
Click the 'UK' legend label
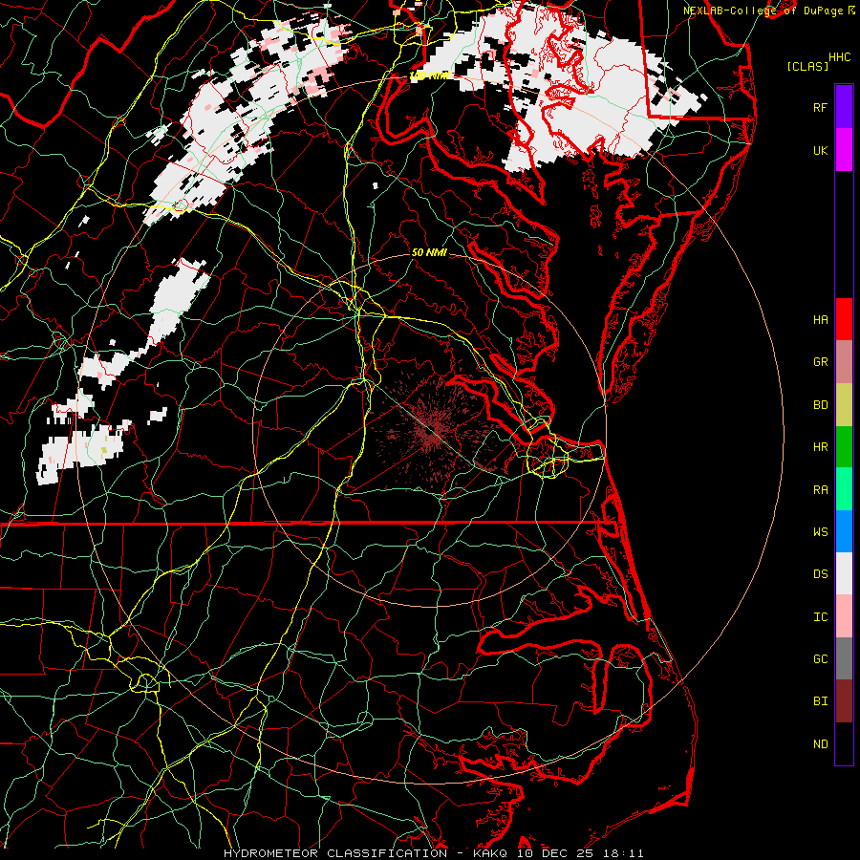820,150
